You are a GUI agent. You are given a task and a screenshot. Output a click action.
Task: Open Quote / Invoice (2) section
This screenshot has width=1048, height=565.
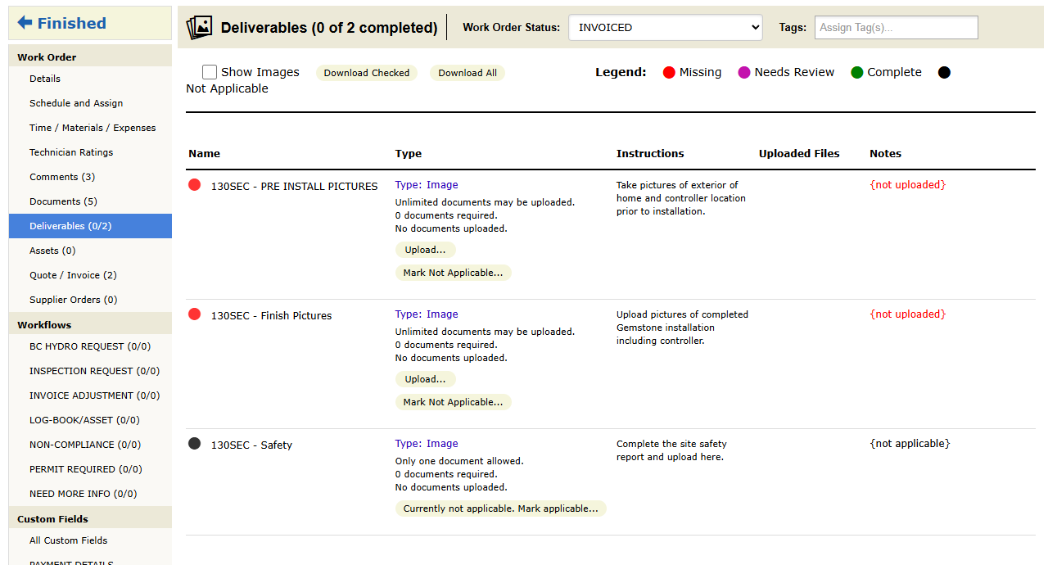(90, 275)
